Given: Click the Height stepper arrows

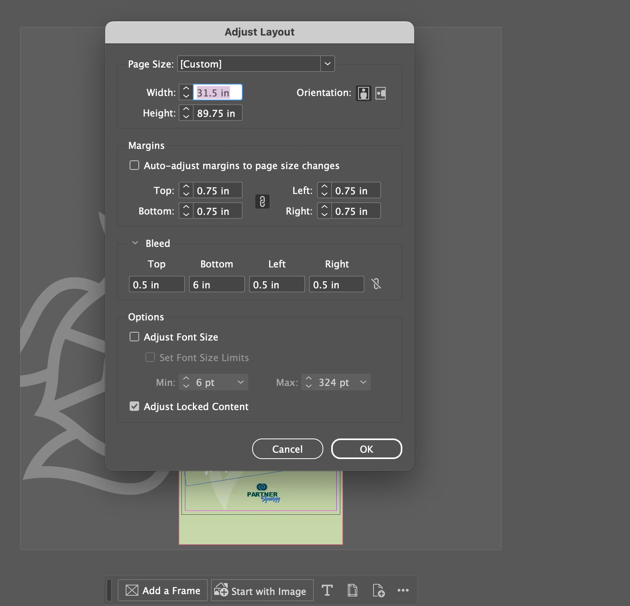Looking at the screenshot, I should tap(186, 113).
